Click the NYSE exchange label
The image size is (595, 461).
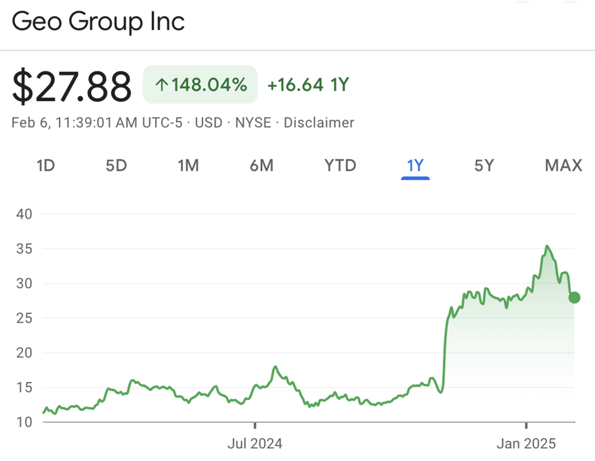coord(254,123)
